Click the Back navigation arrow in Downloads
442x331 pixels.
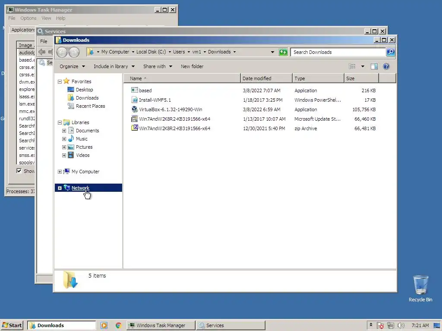62,52
